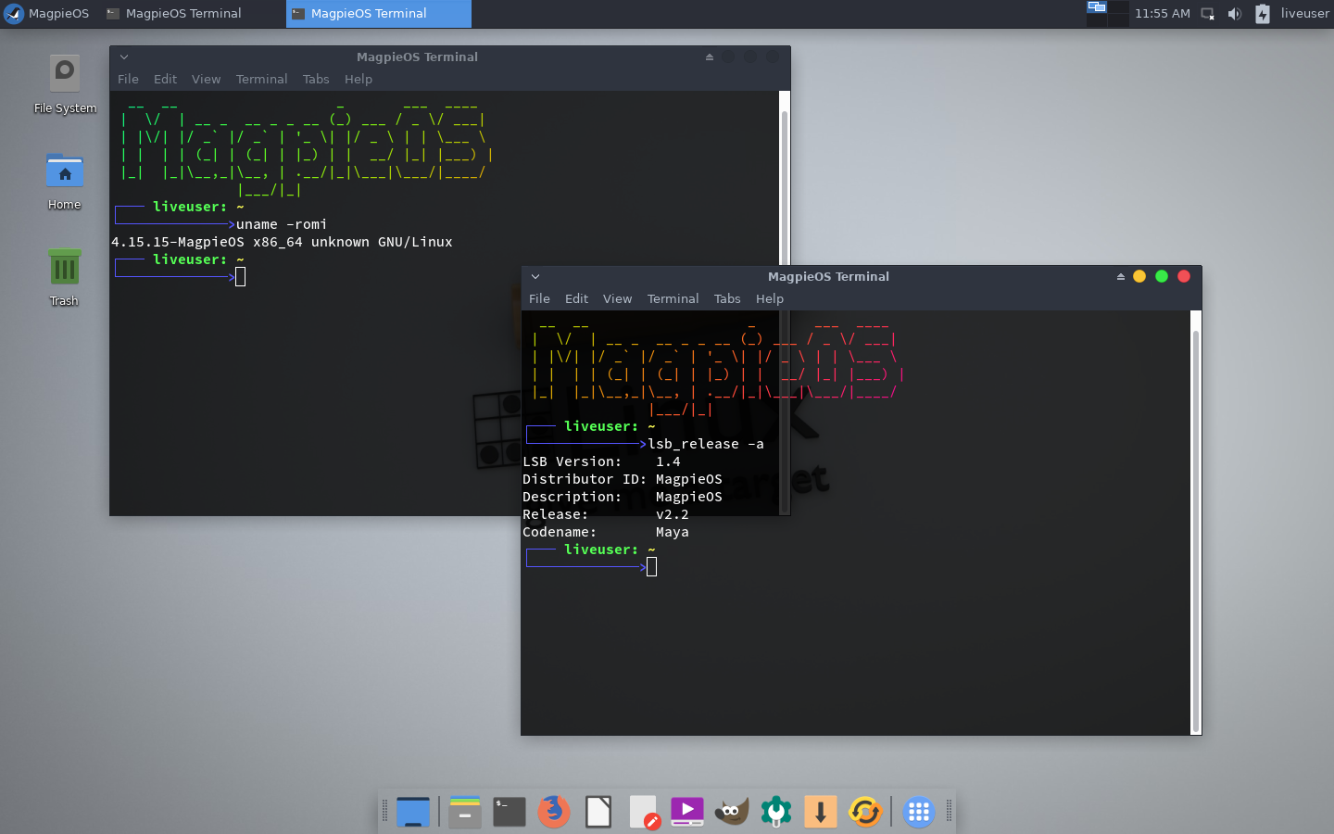Select the active workspace in the workspace switcher
Screen dimensions: 1334x834
[x=1096, y=7]
